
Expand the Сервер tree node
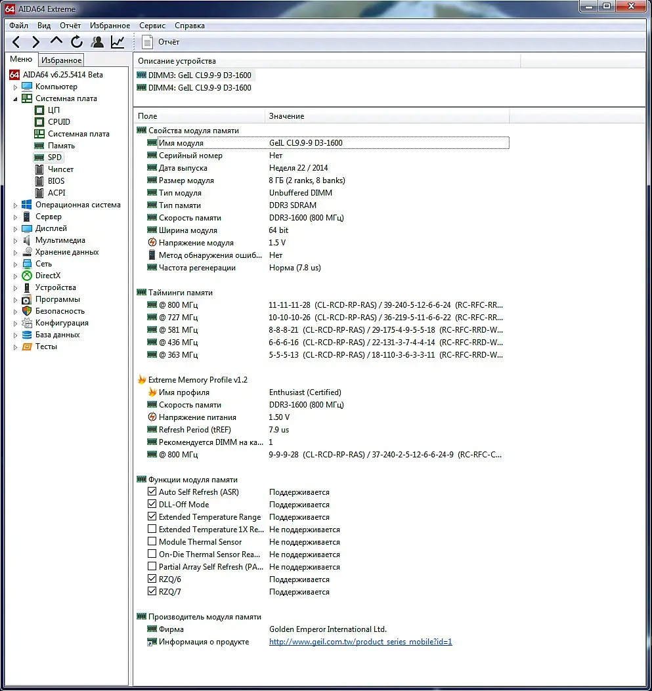coord(15,217)
